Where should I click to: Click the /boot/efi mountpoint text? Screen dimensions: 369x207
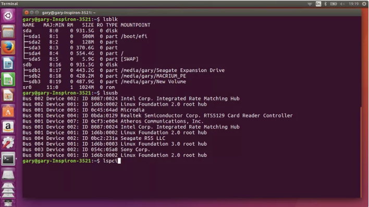(x=134, y=36)
